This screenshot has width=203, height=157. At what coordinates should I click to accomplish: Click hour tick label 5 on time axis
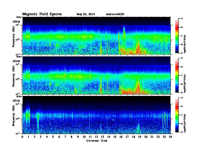pos(53,137)
